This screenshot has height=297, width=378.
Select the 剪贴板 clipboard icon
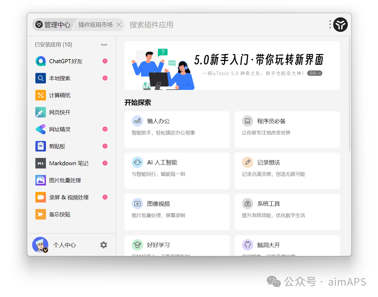40,146
